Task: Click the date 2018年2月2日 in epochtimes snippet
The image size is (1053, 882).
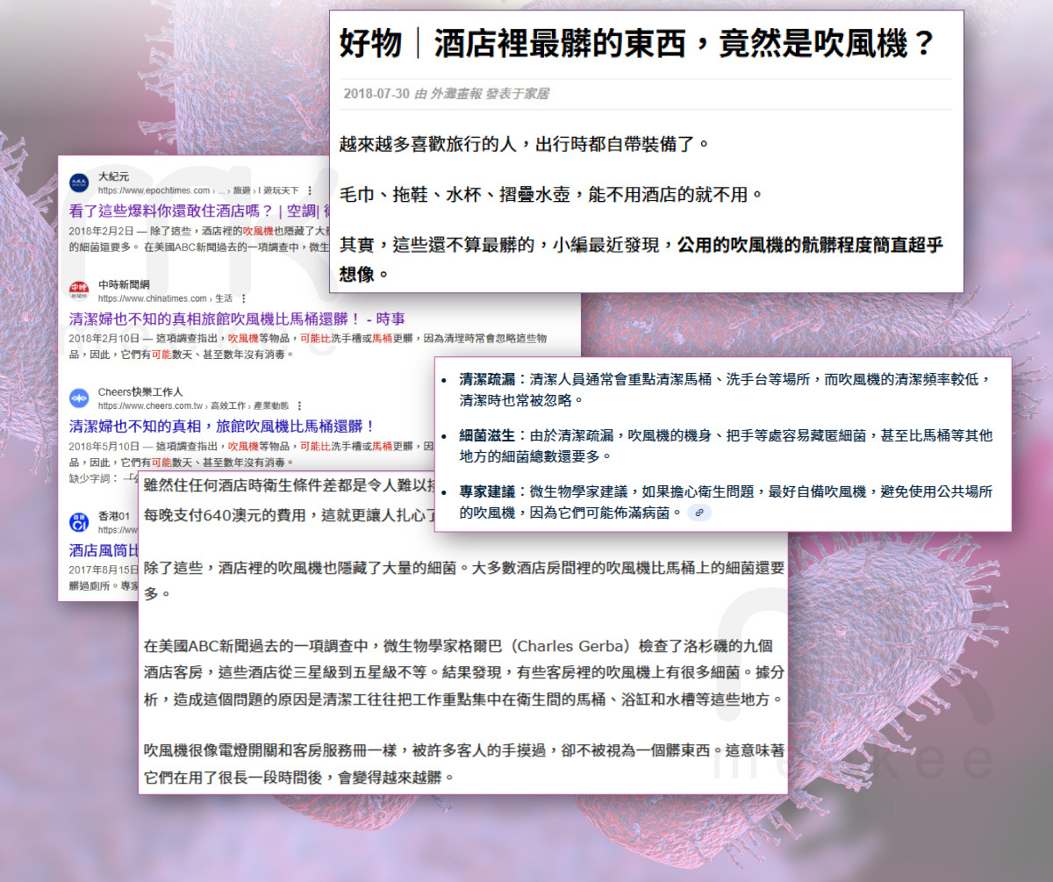Action: [102, 230]
